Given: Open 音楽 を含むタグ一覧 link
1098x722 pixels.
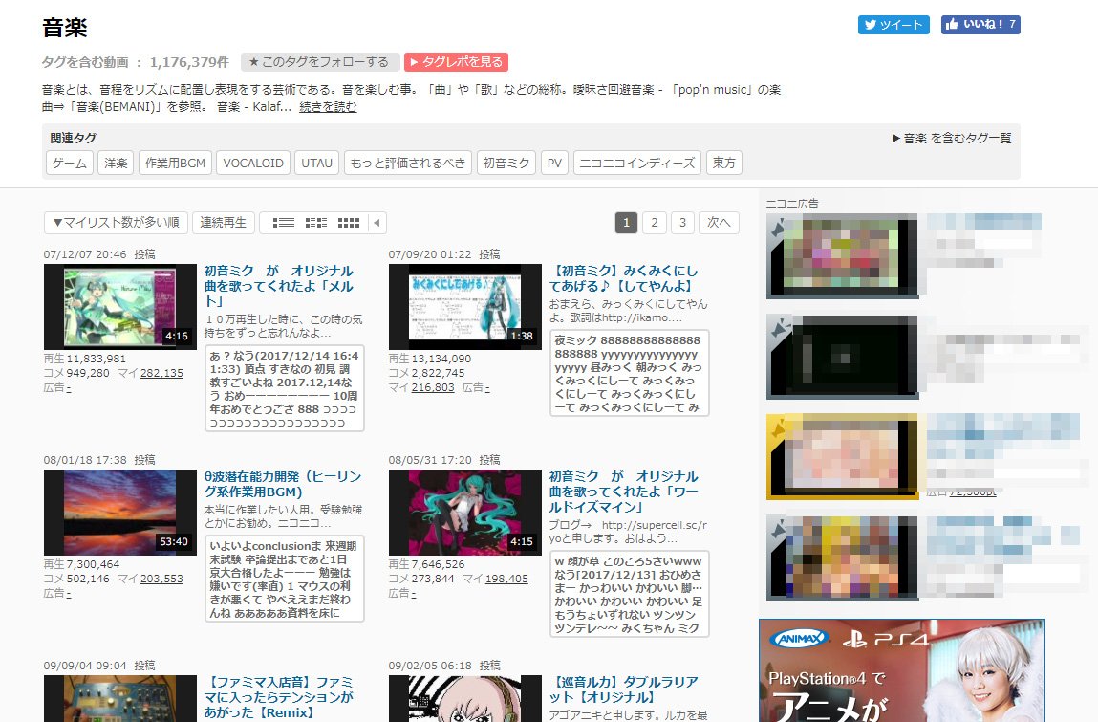Looking at the screenshot, I should (953, 138).
